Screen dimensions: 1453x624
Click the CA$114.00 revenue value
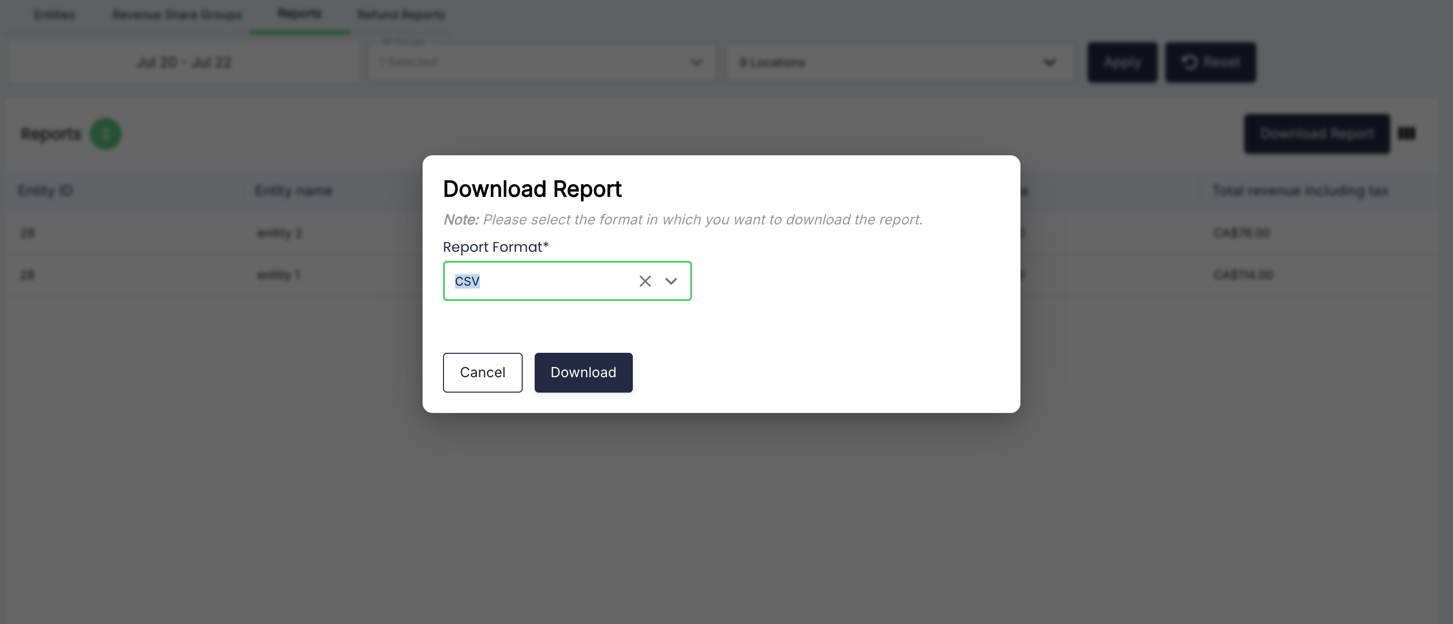click(x=1243, y=275)
